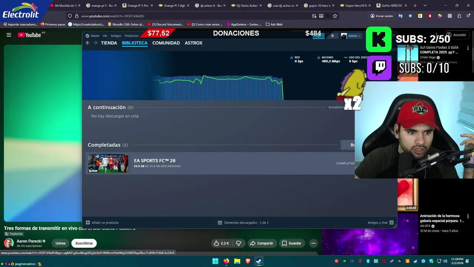474x267 pixels.
Task: Click Añadir un producto in Steam
Action: [102, 222]
